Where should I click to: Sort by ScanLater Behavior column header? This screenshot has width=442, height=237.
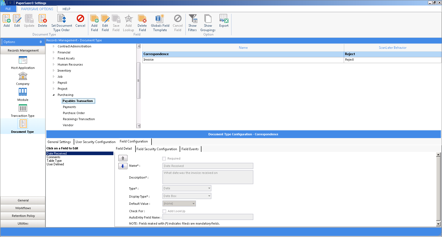[x=393, y=48]
